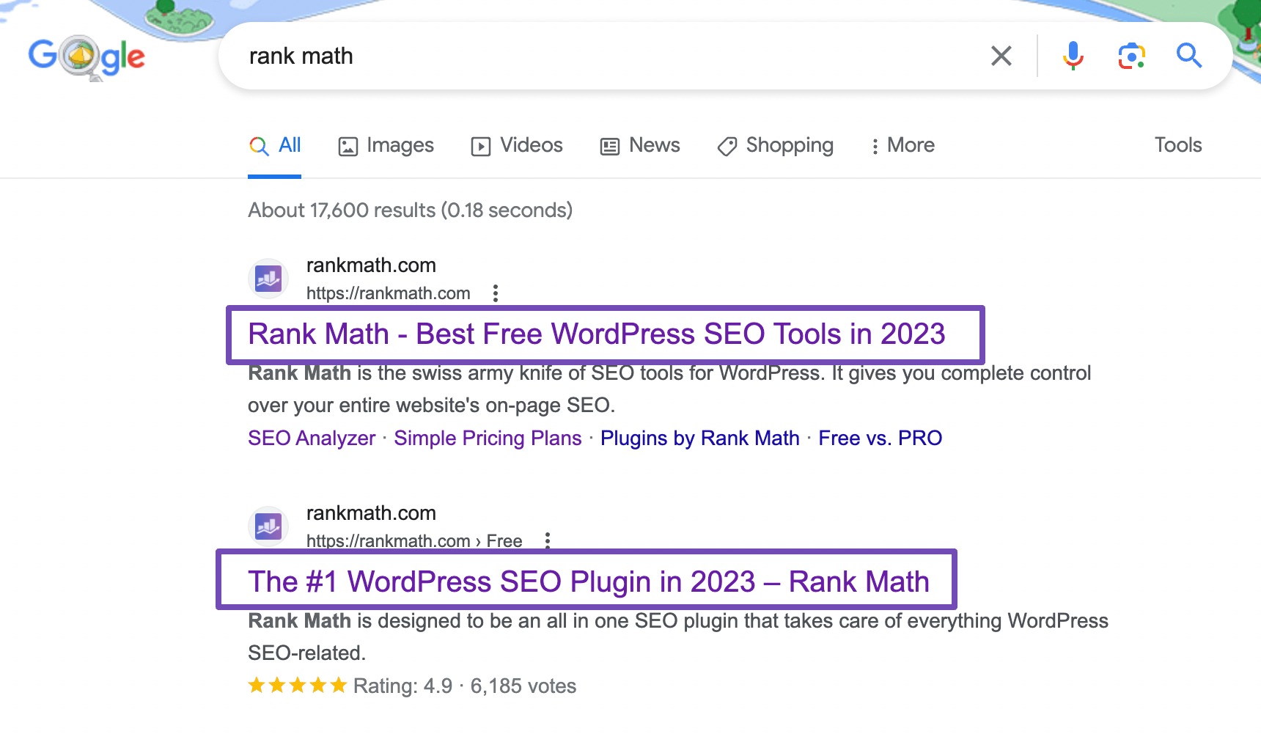Open the Tools filter button
This screenshot has height=745, width=1261.
click(x=1178, y=145)
